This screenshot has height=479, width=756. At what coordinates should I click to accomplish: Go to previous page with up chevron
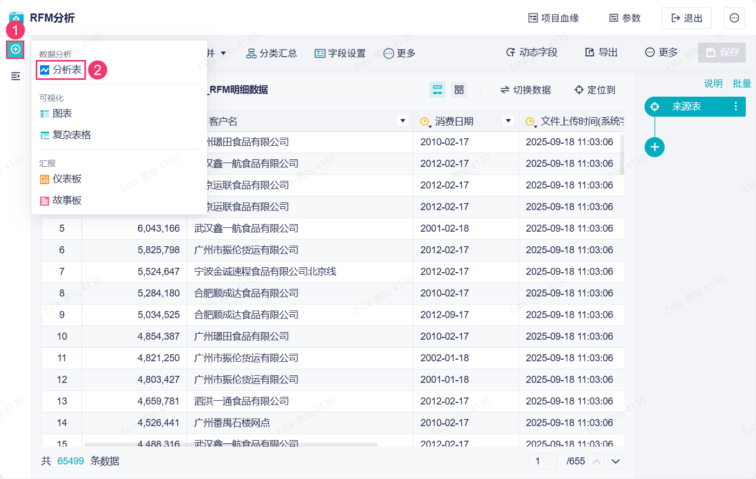pos(596,461)
